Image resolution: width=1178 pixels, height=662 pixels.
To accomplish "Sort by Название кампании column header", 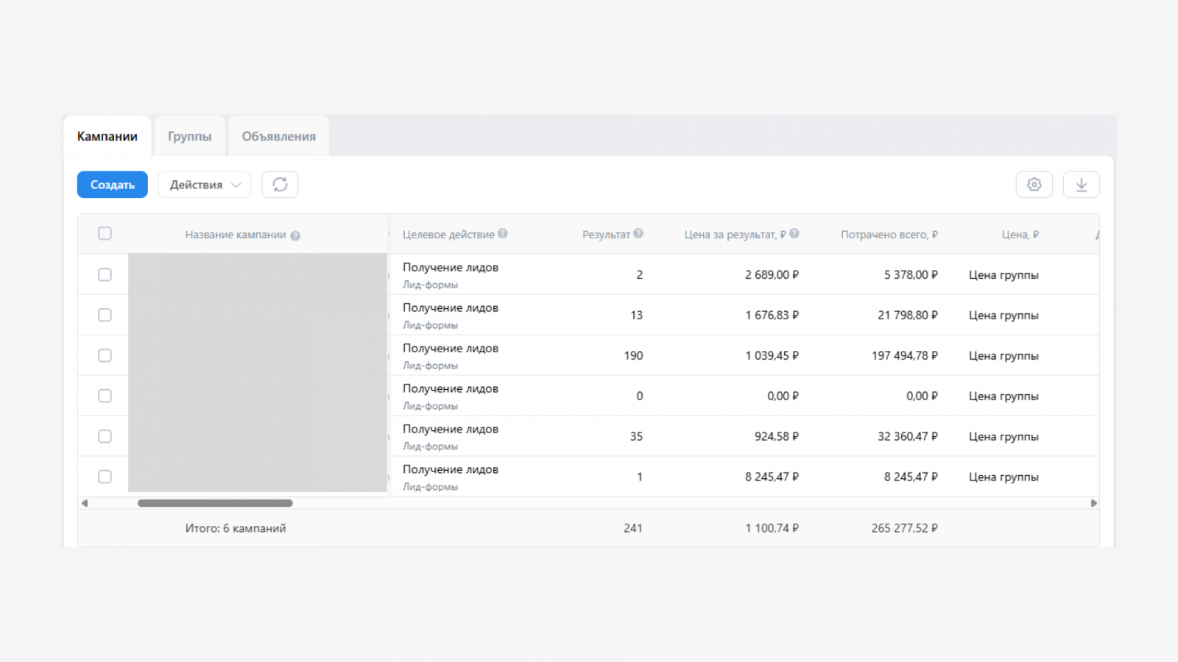I will coord(235,235).
